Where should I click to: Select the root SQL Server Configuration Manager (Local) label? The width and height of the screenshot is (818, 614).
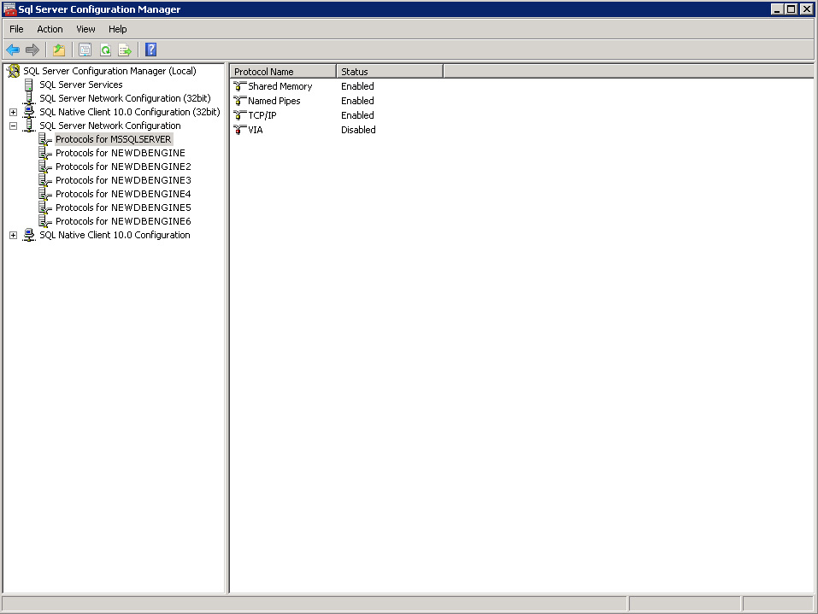[x=109, y=71]
